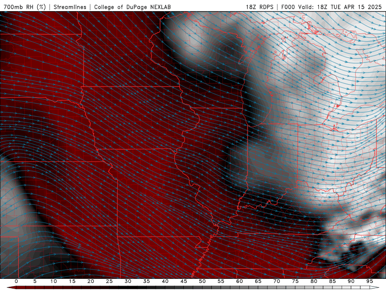This screenshot has width=386, height=290.
Task: Click the colorbar label "5"
Action: coord(35,281)
